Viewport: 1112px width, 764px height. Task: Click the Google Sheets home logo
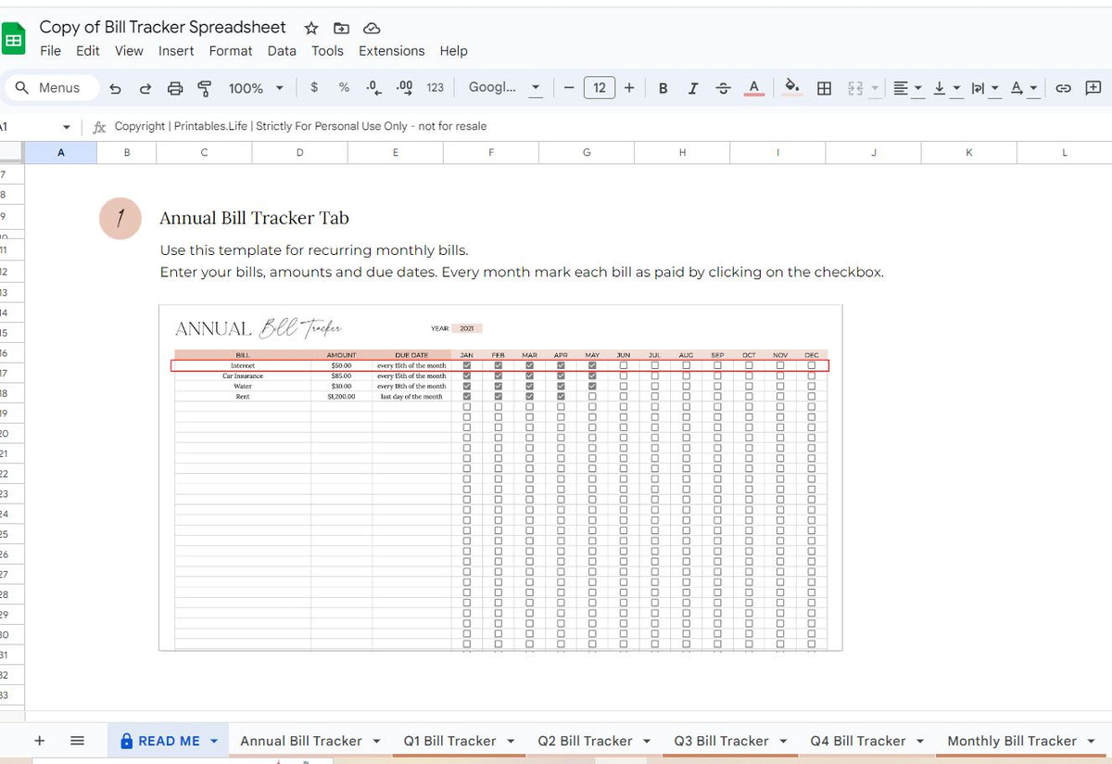click(14, 41)
